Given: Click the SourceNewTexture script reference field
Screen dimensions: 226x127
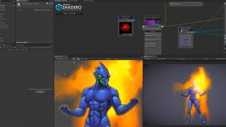Looking at the screenshot, I should point(43,10).
